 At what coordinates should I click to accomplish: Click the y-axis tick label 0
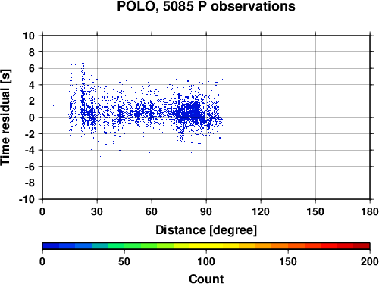32,117
